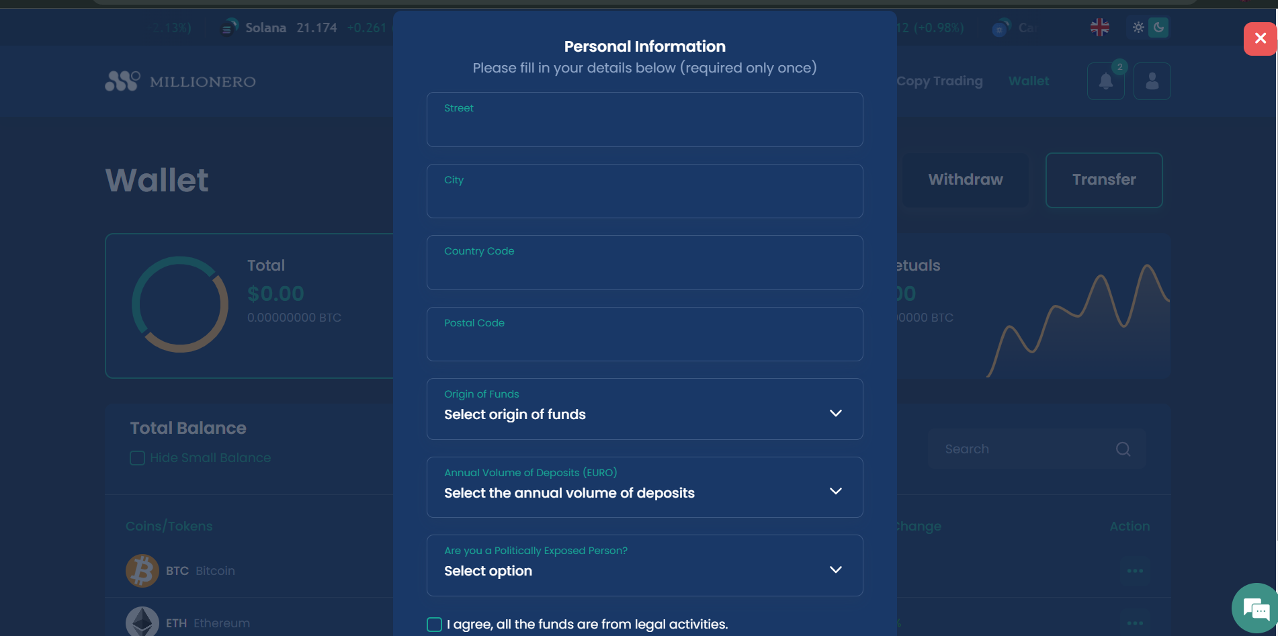
Task: Switch to light mode sun icon
Action: pos(1138,28)
